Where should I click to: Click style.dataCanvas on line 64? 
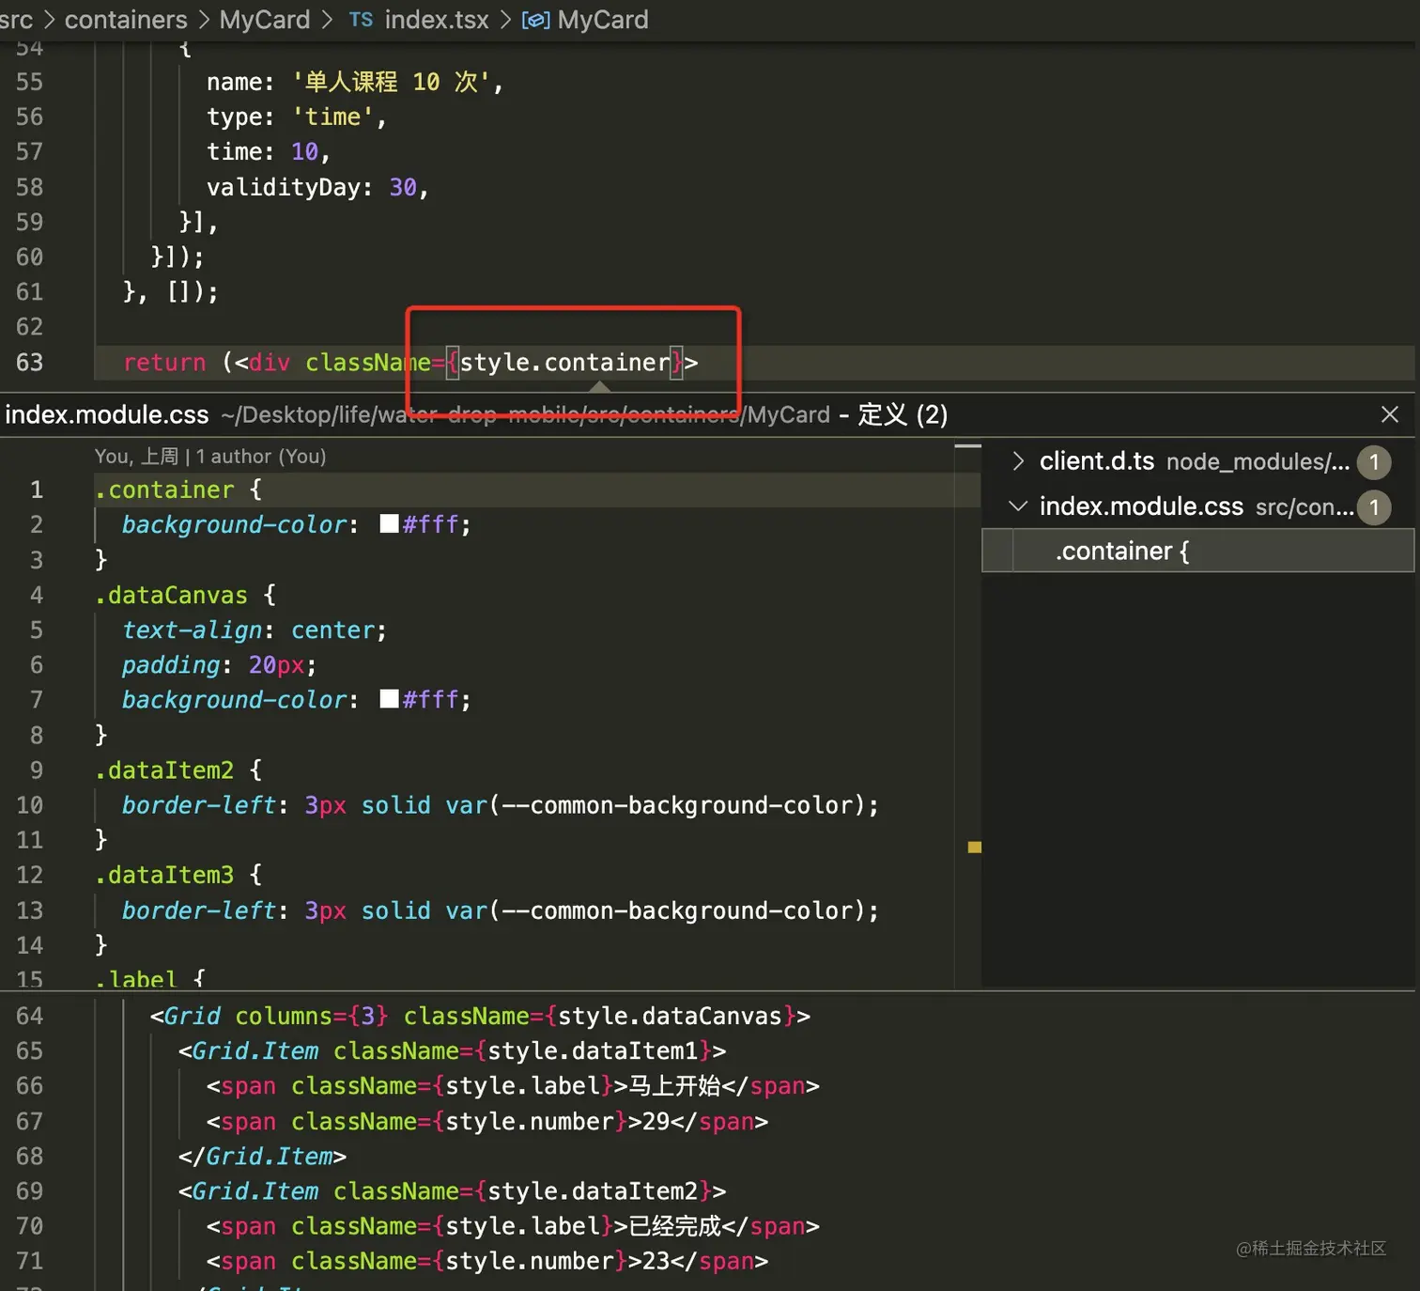(670, 1016)
